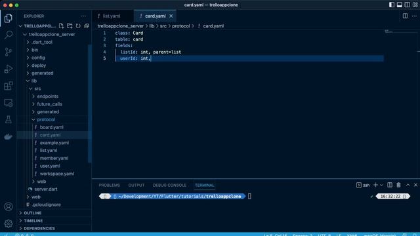420x236 pixels.
Task: Close the card.yaml tab
Action: (x=171, y=16)
